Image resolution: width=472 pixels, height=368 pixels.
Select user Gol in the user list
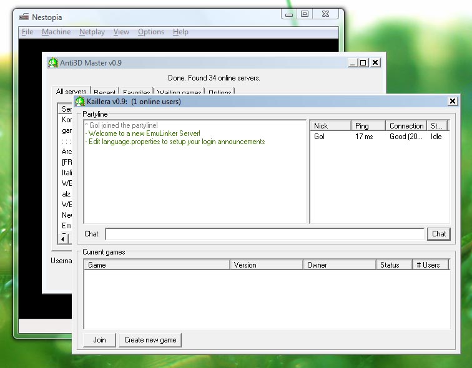(x=319, y=137)
